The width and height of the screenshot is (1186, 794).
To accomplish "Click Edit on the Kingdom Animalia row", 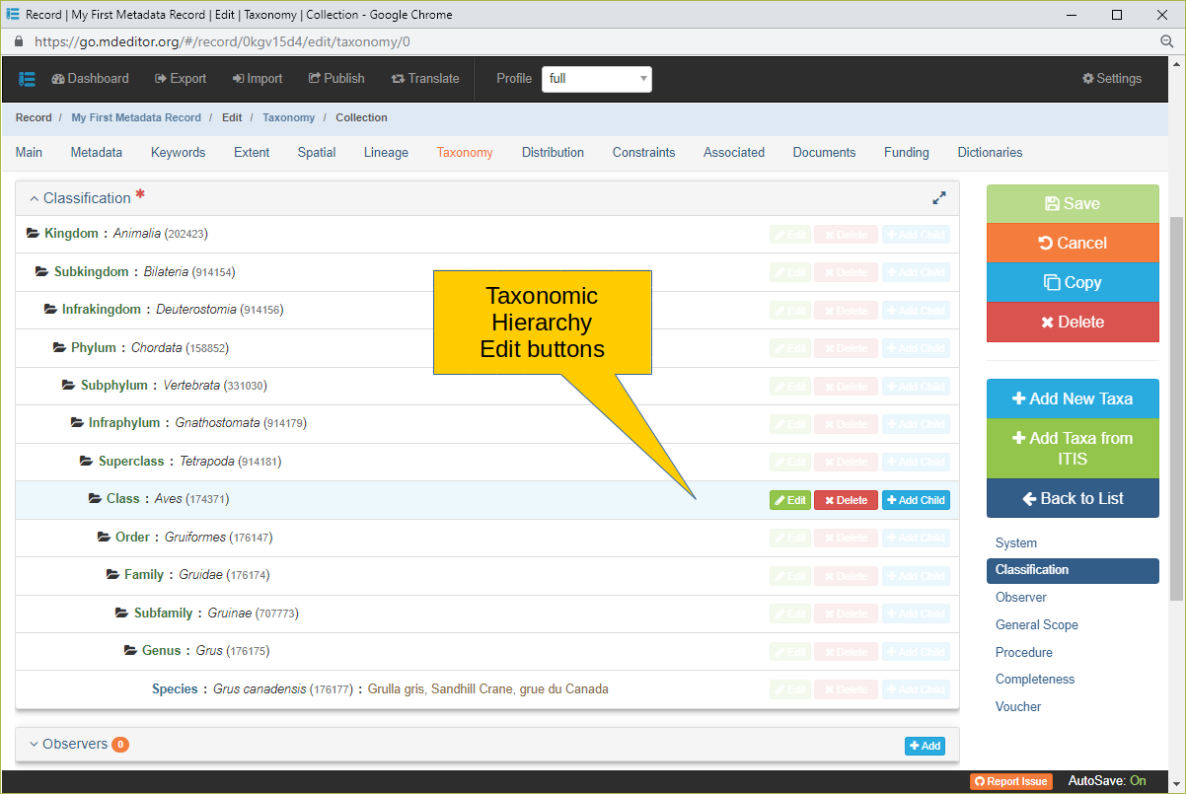I will click(x=790, y=235).
